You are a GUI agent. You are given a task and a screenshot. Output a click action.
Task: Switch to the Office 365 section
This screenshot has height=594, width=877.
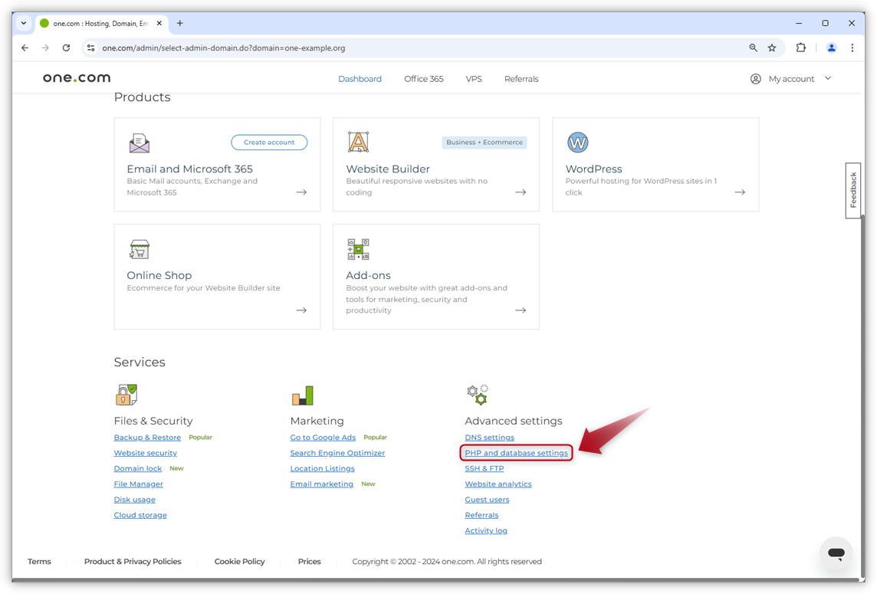(423, 78)
